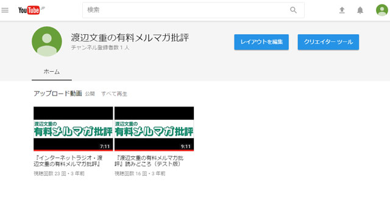
Task: Open the account avatar menu
Action: pos(382,10)
